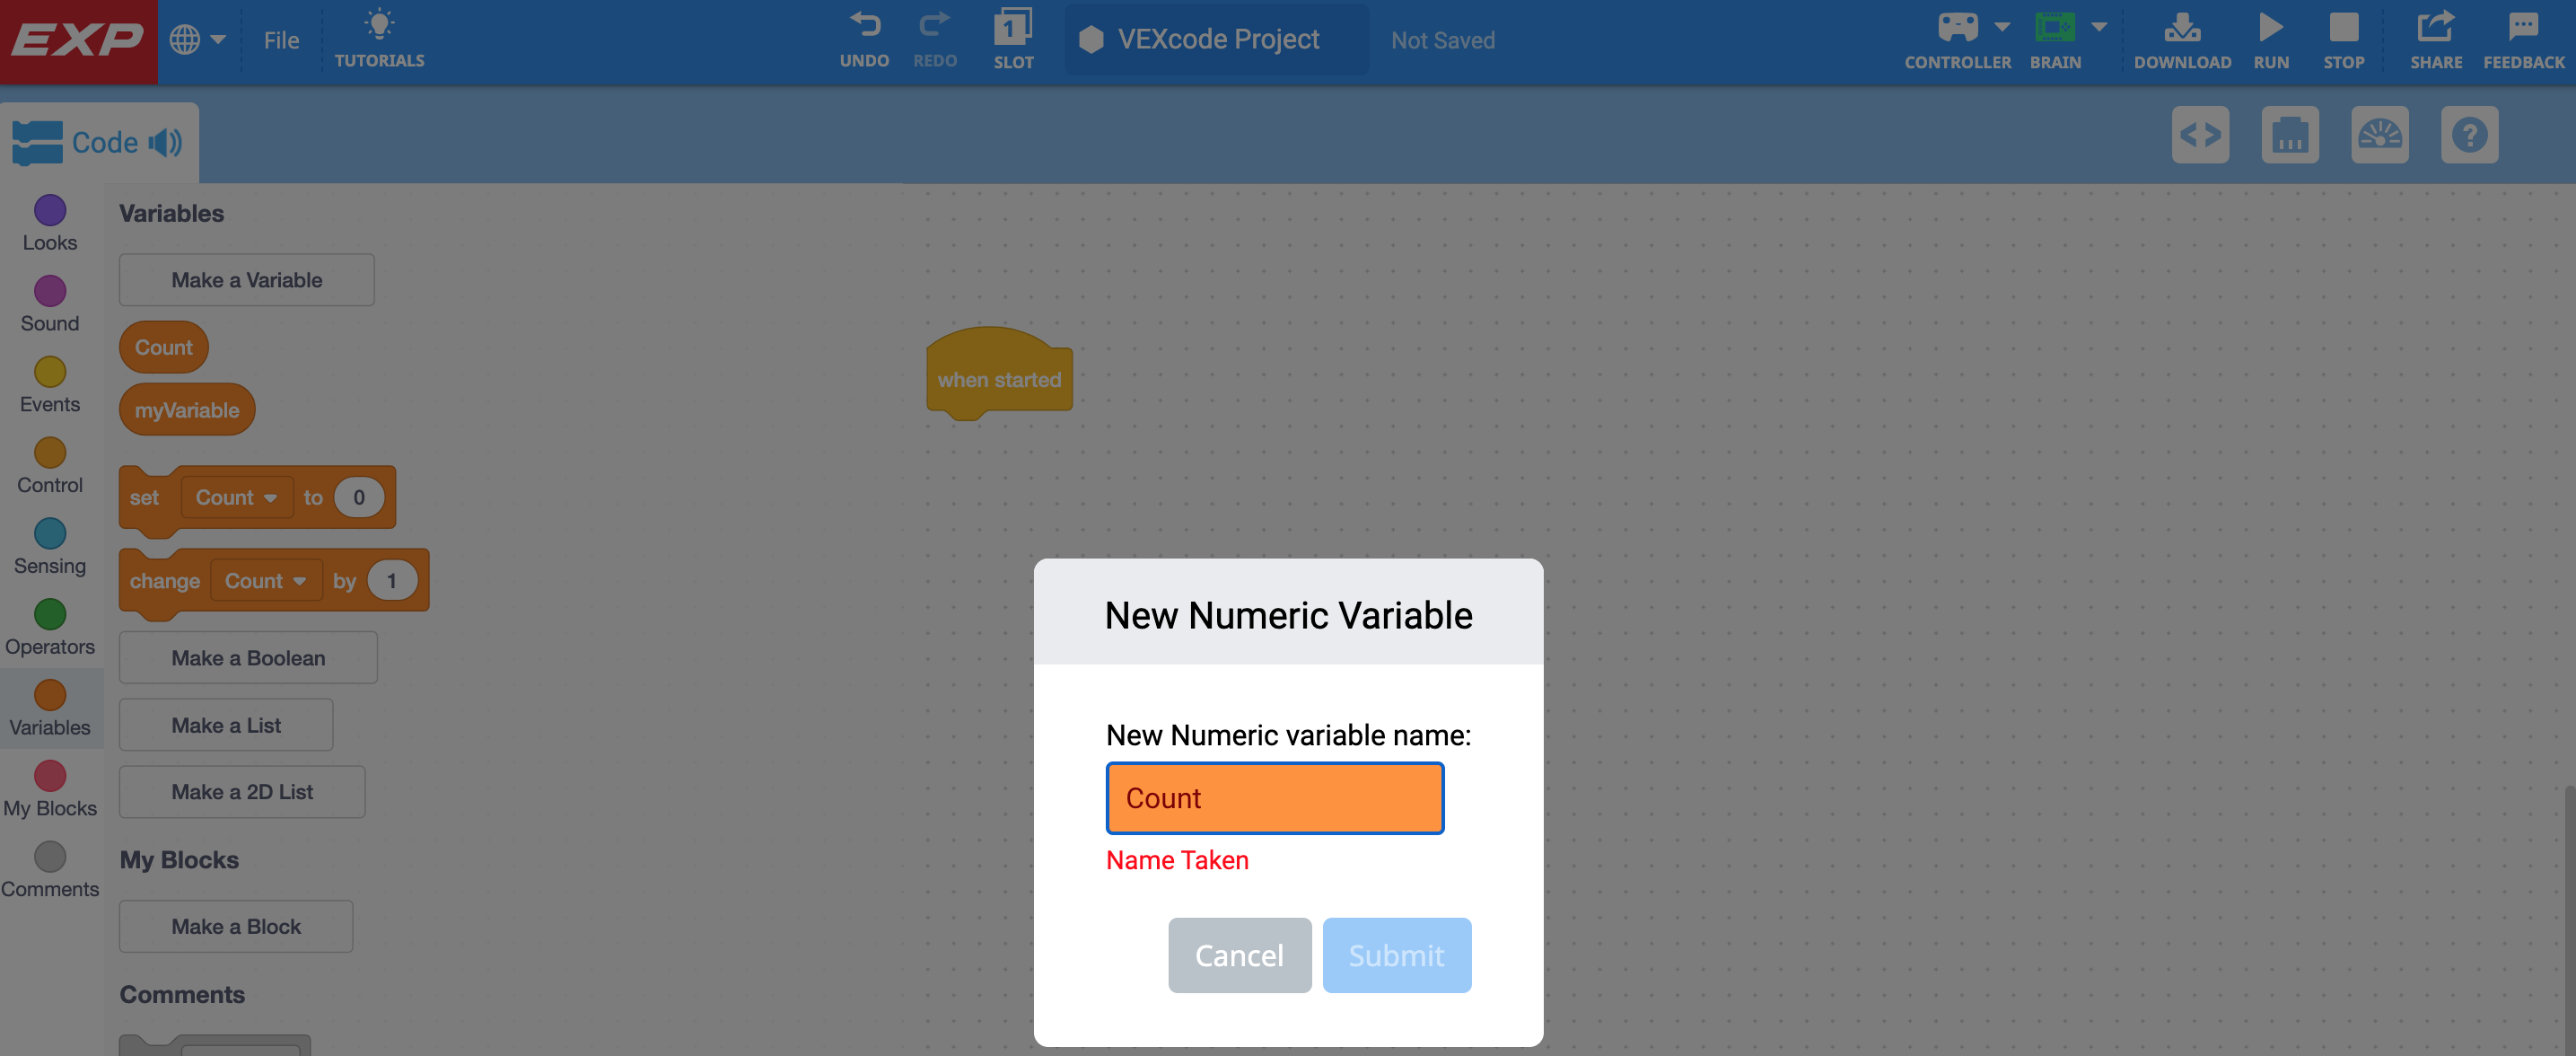
Task: Open the Help question mark icon
Action: click(x=2468, y=135)
